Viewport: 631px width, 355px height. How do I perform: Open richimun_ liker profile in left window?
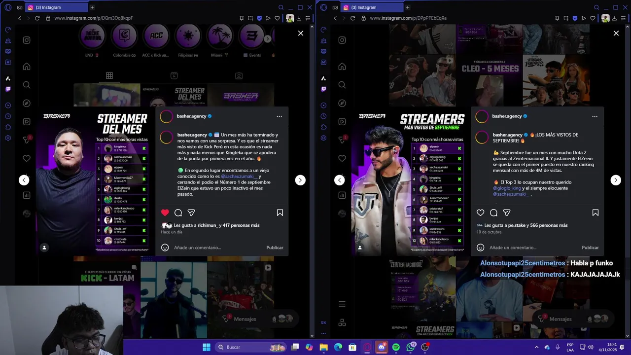tap(208, 225)
